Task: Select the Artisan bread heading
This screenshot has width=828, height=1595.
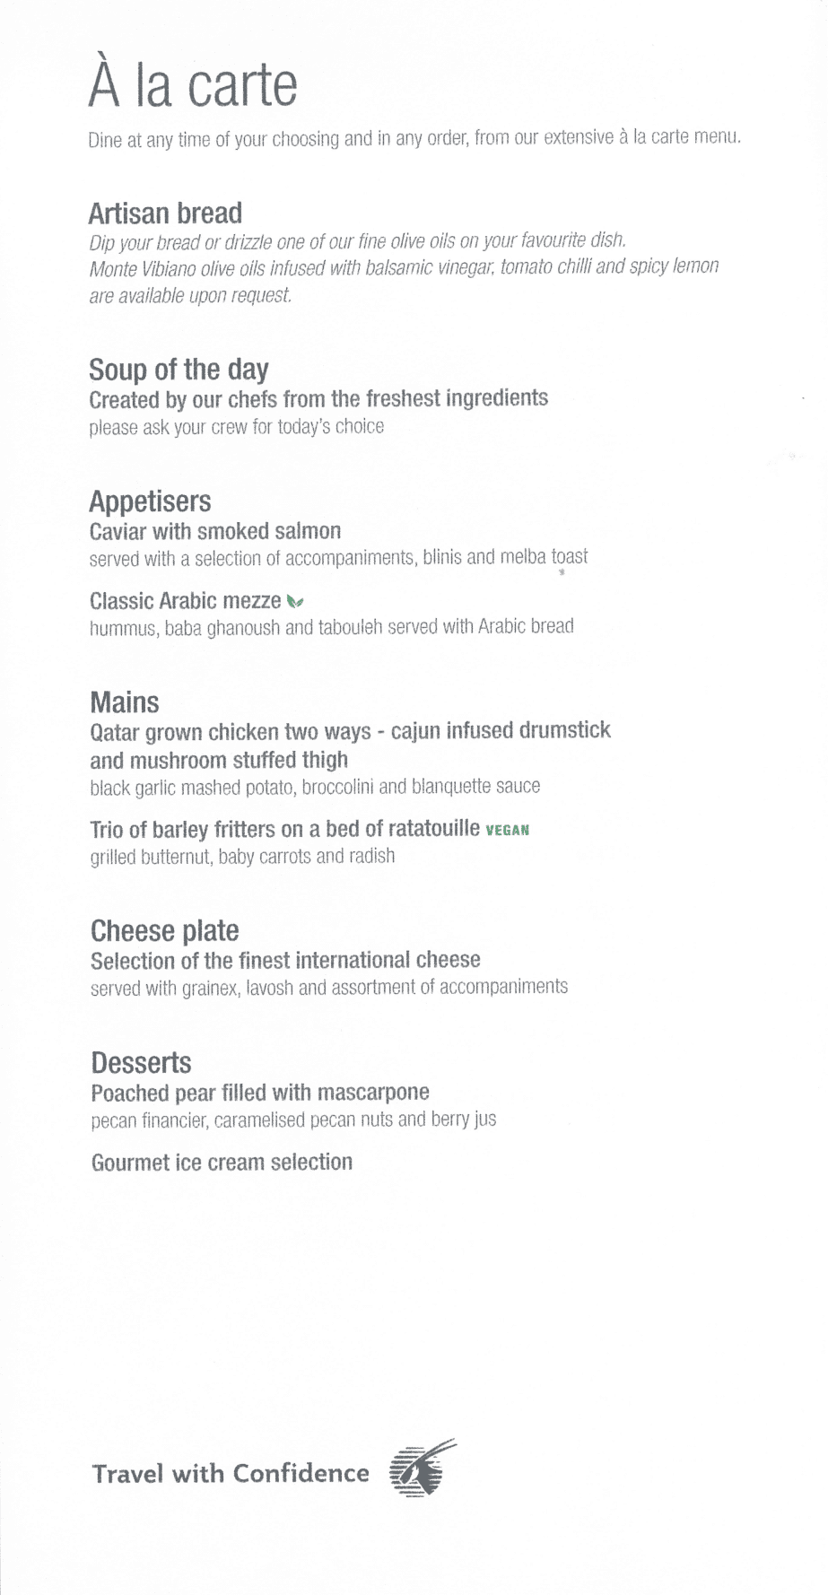Action: [165, 214]
